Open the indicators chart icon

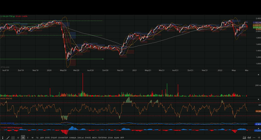244,138
